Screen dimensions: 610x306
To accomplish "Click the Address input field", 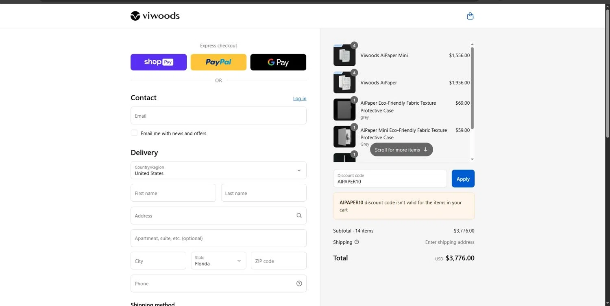I will 218,215.
